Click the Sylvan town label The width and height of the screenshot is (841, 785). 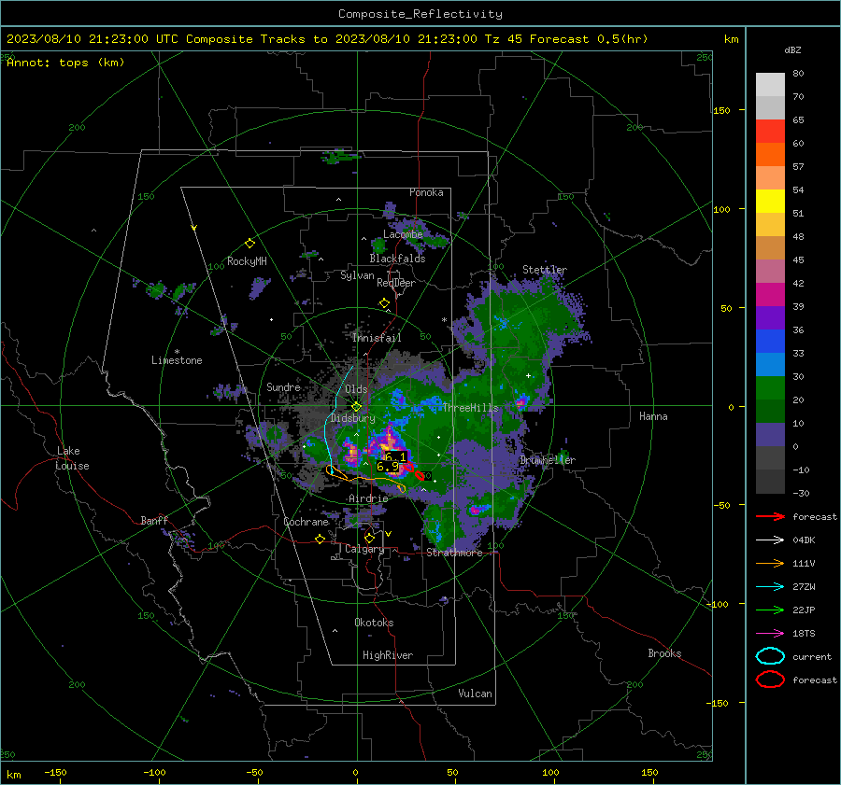click(x=357, y=275)
